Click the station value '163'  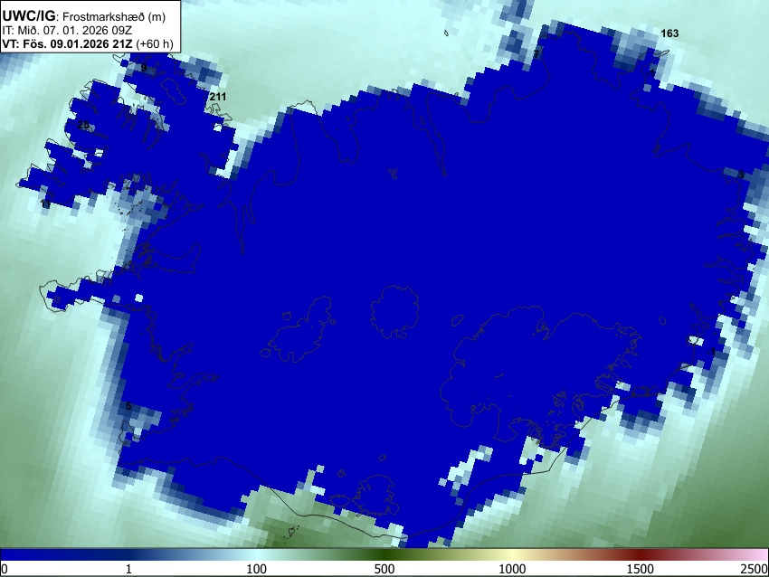669,33
